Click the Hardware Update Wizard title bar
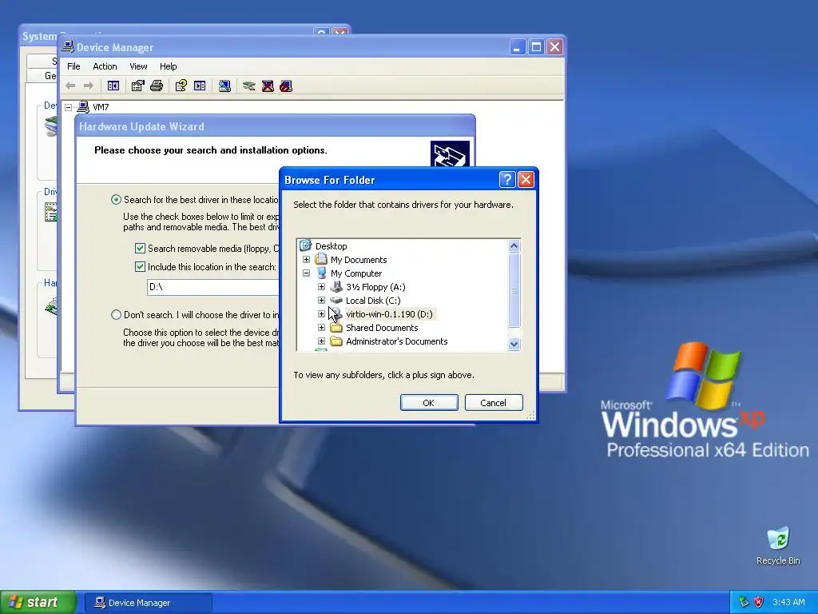 (275, 126)
